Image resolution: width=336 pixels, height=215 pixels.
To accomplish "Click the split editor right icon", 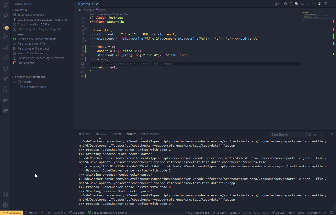I will click(325, 4).
